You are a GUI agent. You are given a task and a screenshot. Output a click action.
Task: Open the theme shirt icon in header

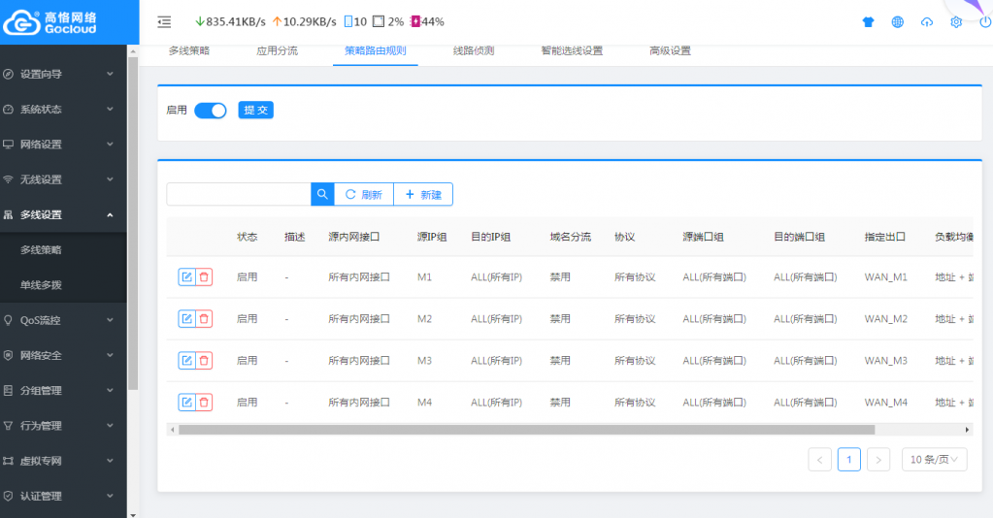click(x=868, y=22)
